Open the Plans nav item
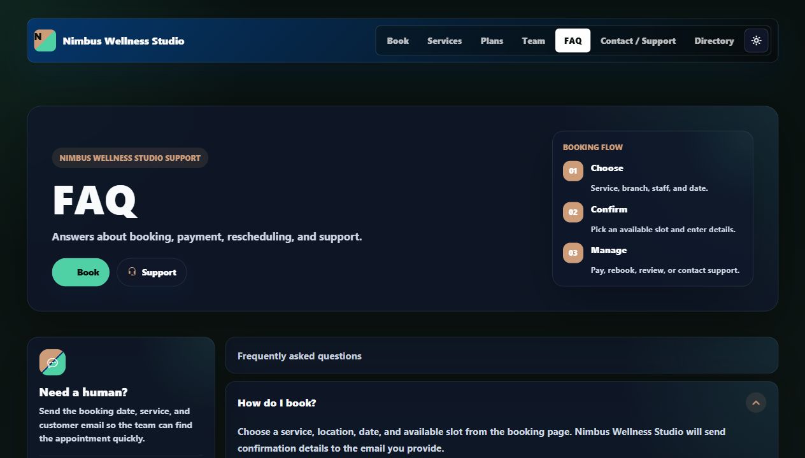 point(492,41)
